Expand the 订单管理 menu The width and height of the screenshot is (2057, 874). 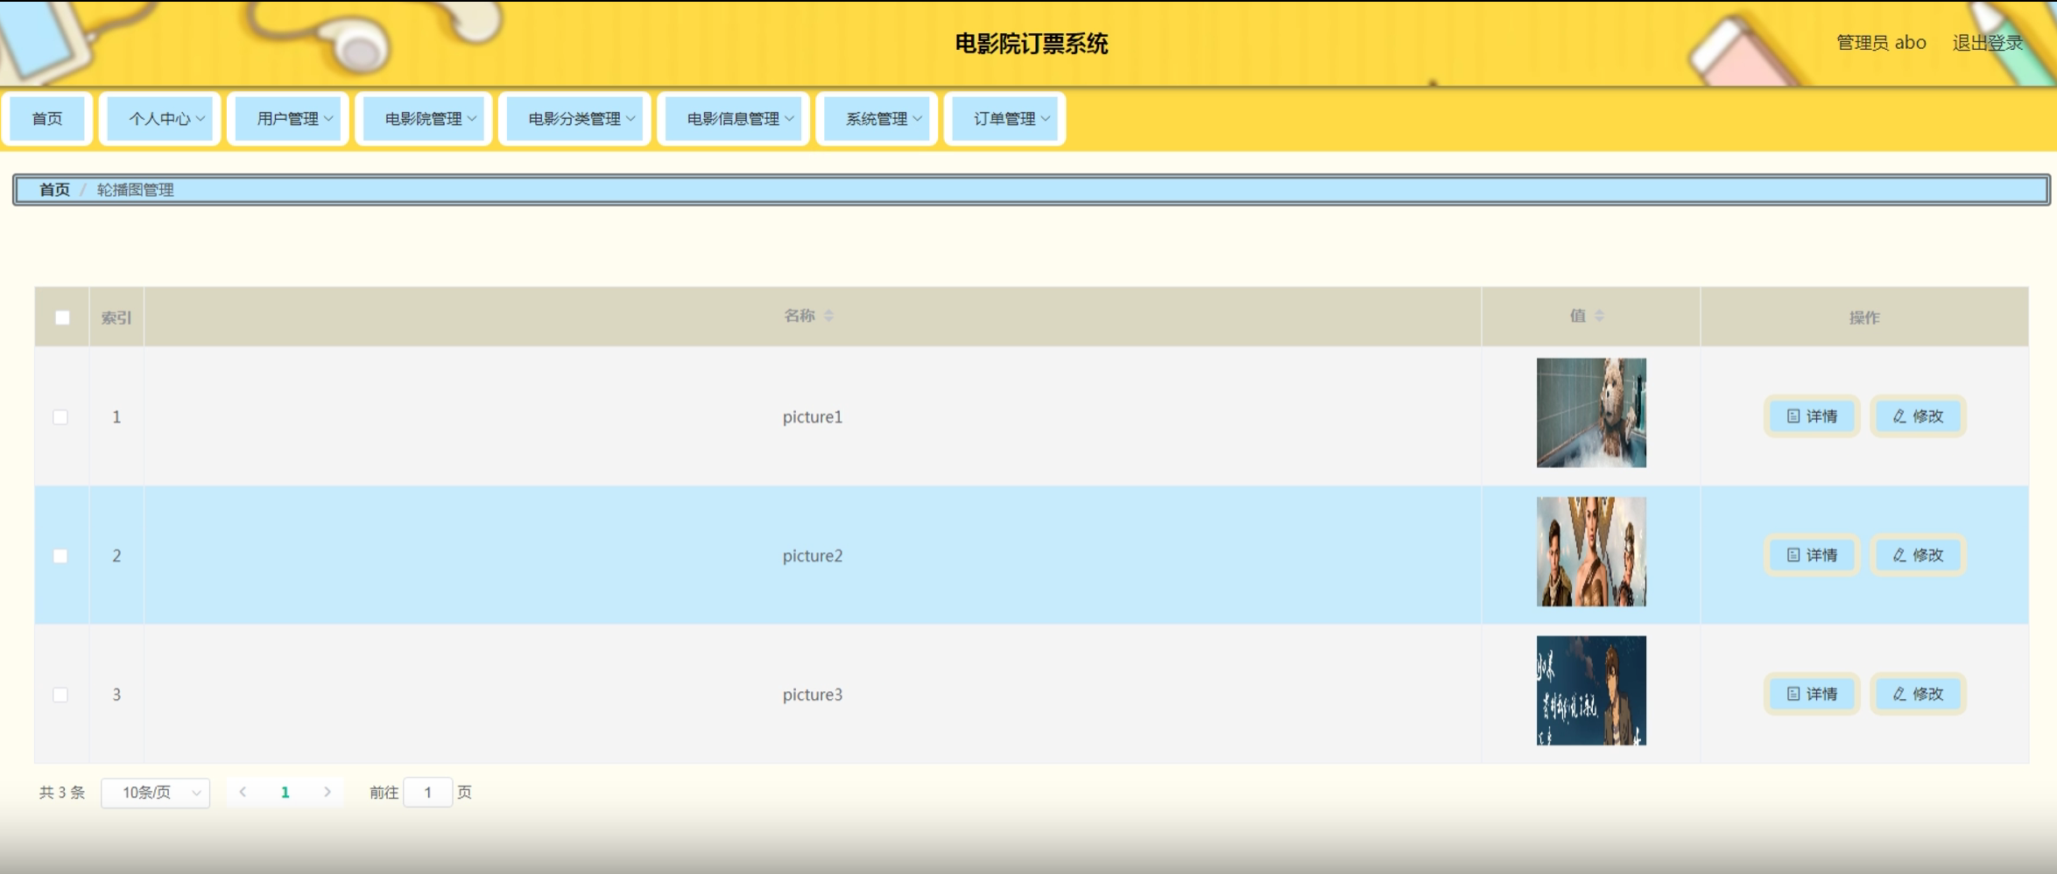[x=1004, y=119]
